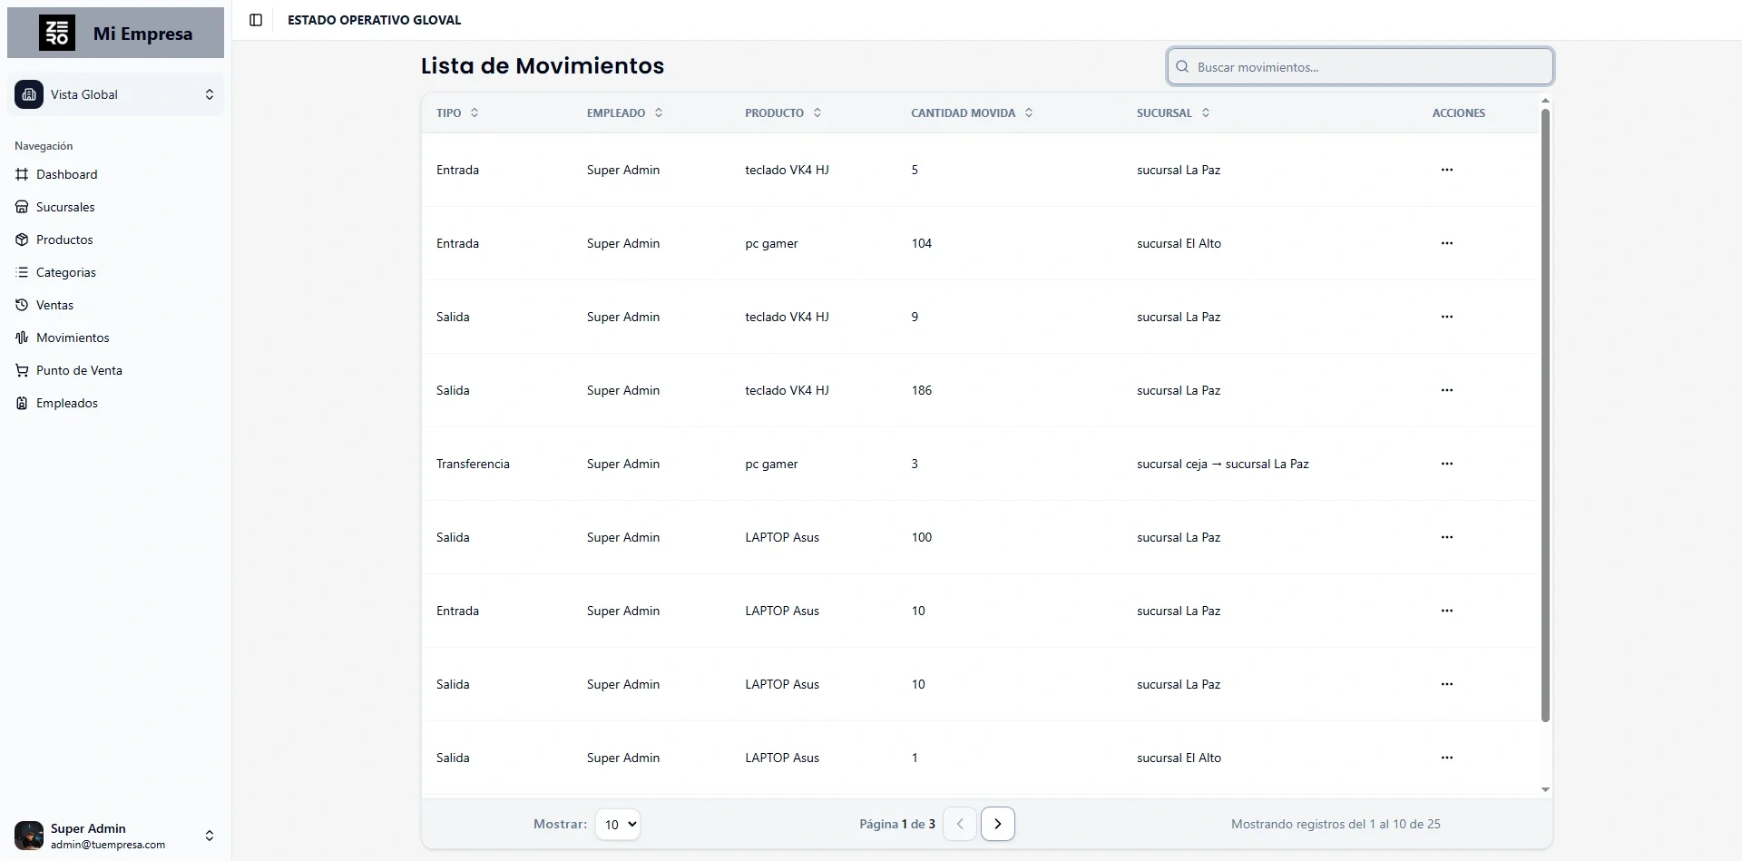The height and width of the screenshot is (861, 1742).
Task: Click the Empleados icon
Action: (x=22, y=402)
